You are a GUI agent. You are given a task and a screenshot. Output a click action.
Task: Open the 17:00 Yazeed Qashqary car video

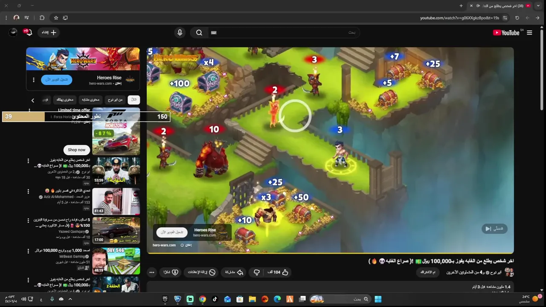pyautogui.click(x=116, y=230)
